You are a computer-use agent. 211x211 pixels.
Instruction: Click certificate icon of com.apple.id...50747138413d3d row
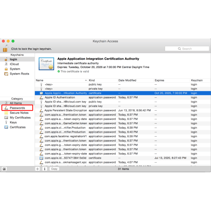(x=41, y=158)
